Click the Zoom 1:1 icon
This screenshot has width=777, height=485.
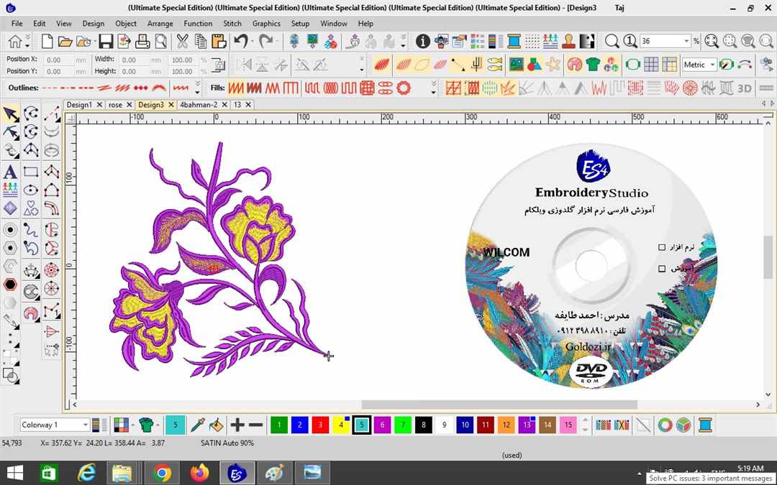point(630,41)
